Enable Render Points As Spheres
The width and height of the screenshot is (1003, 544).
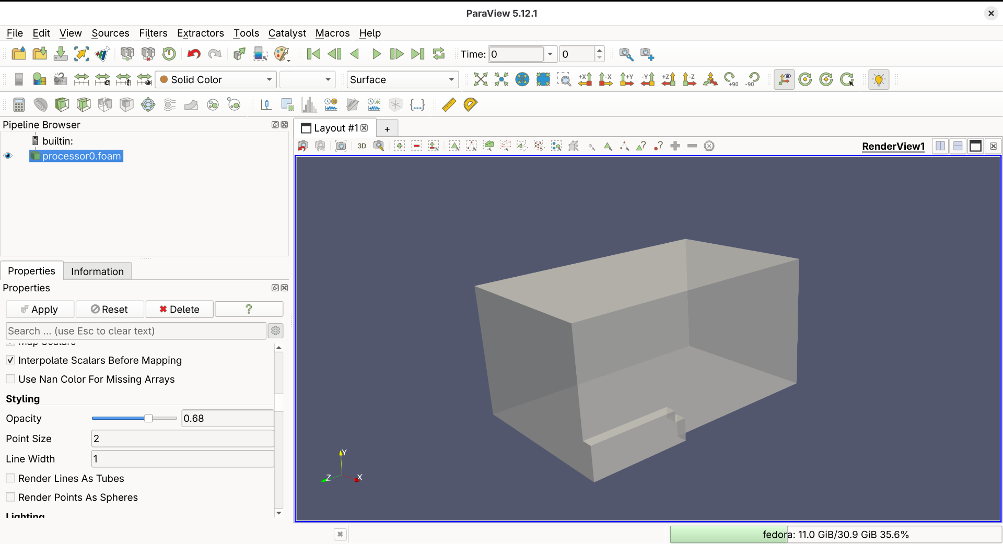coord(10,497)
